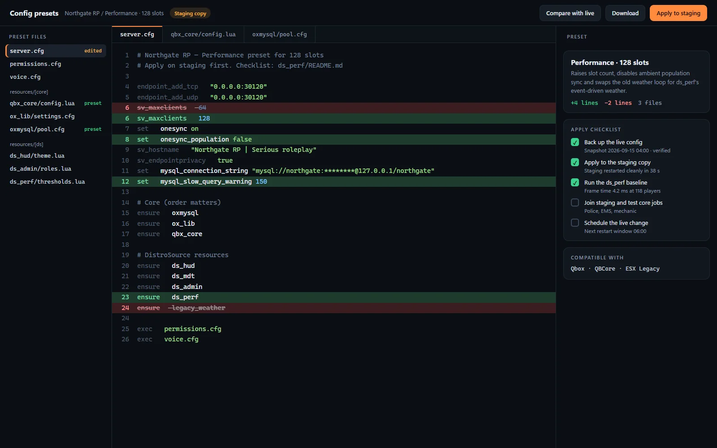
Task: Open ox_lib/settings.cfg file
Action: [x=56, y=116]
